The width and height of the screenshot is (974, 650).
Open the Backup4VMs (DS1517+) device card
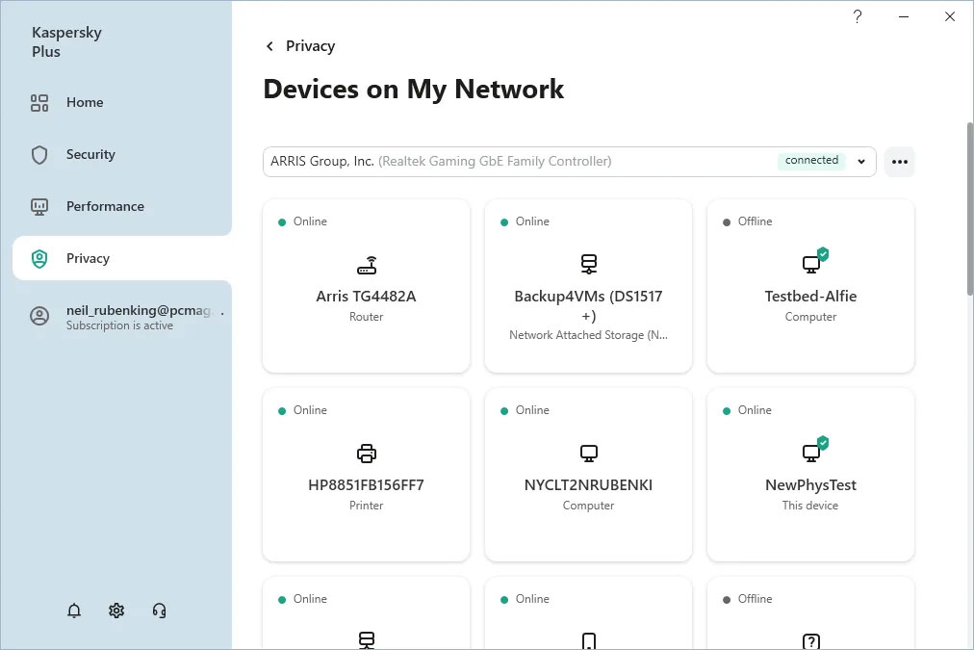588,286
